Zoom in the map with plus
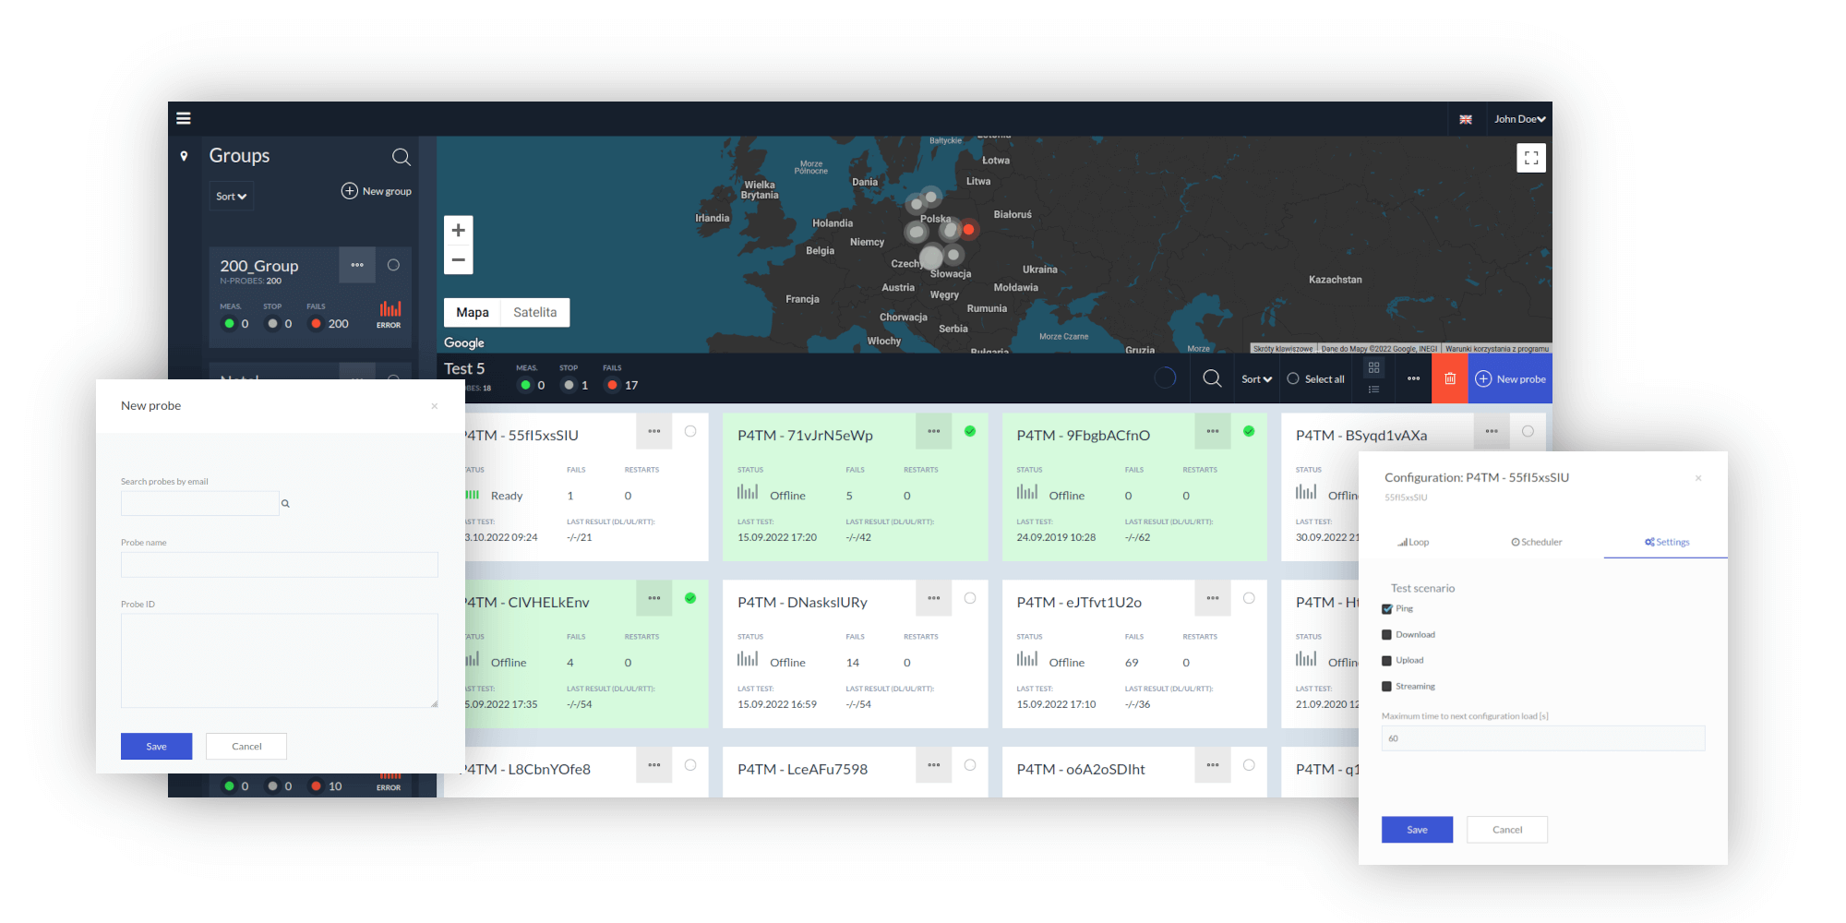 click(458, 231)
